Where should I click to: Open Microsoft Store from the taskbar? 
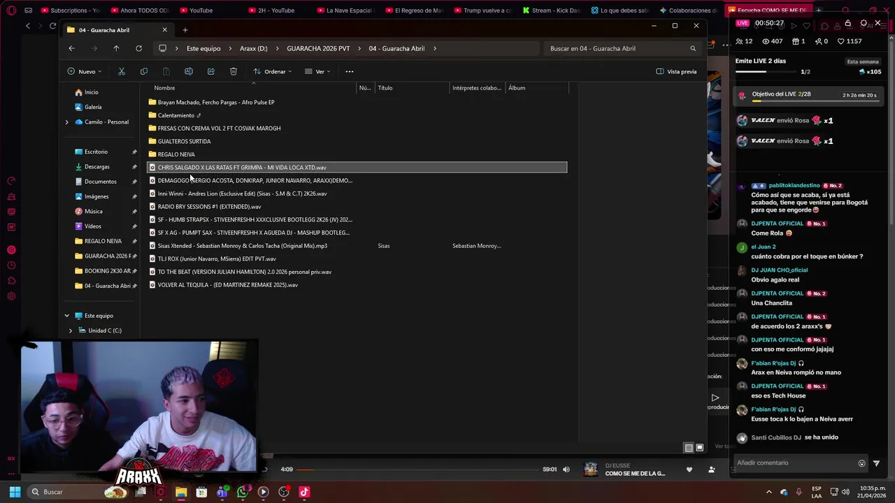tap(201, 492)
